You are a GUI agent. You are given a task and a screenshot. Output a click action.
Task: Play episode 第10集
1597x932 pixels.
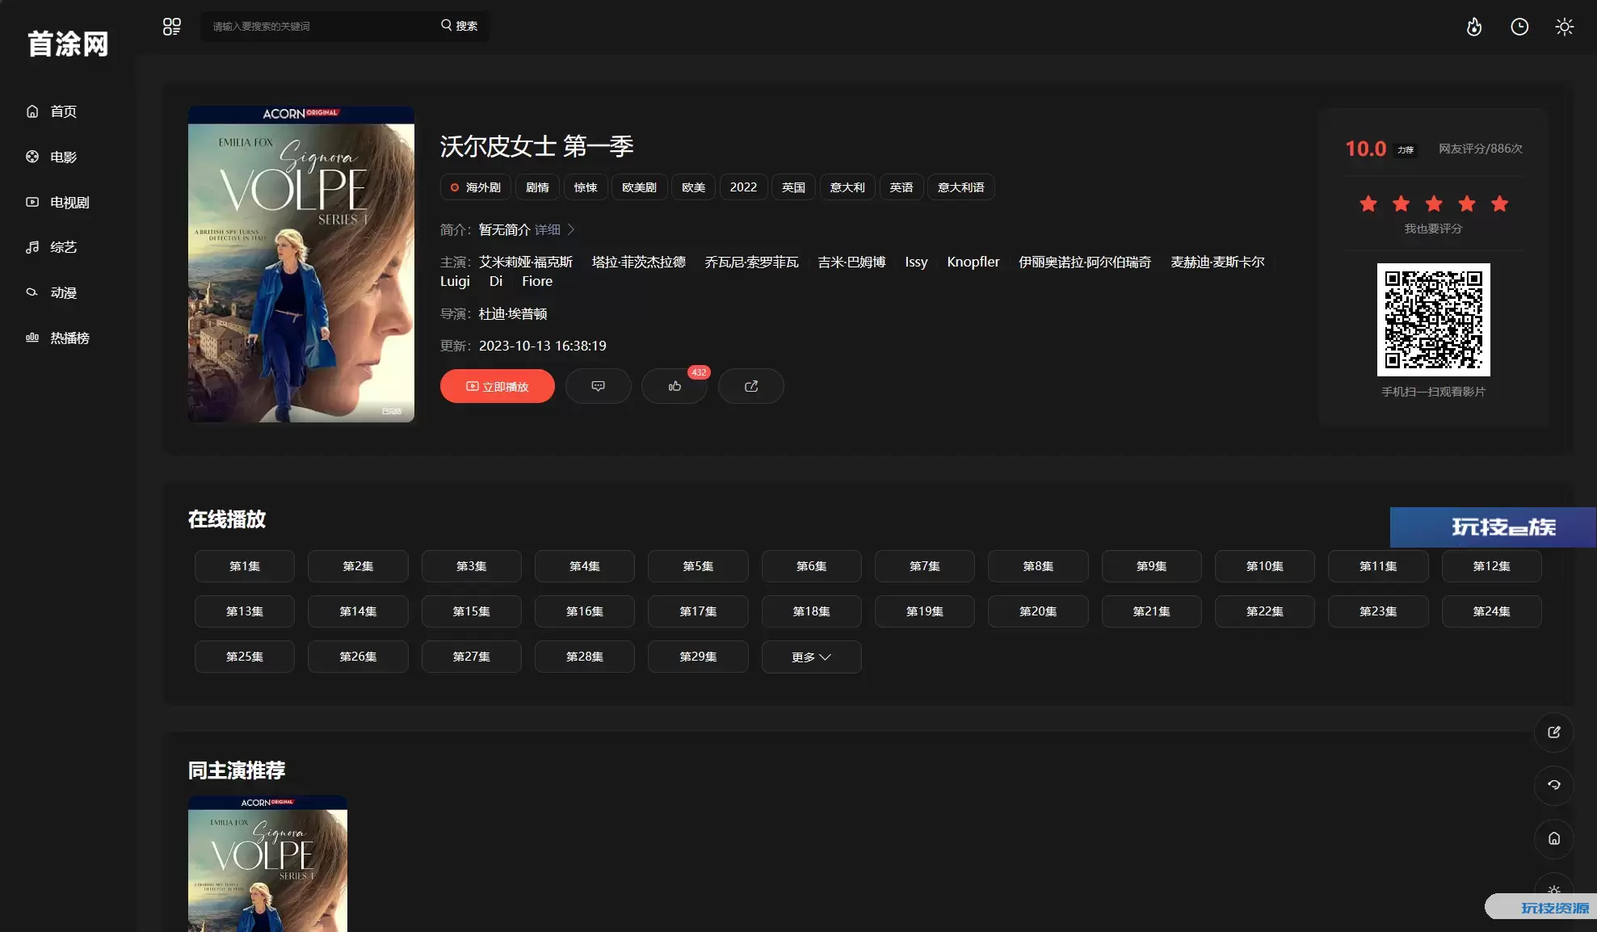pos(1265,566)
